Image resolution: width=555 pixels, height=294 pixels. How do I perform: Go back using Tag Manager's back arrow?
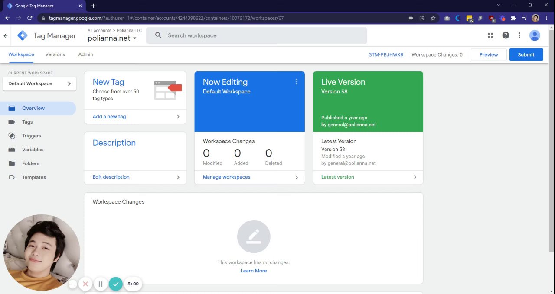5,36
